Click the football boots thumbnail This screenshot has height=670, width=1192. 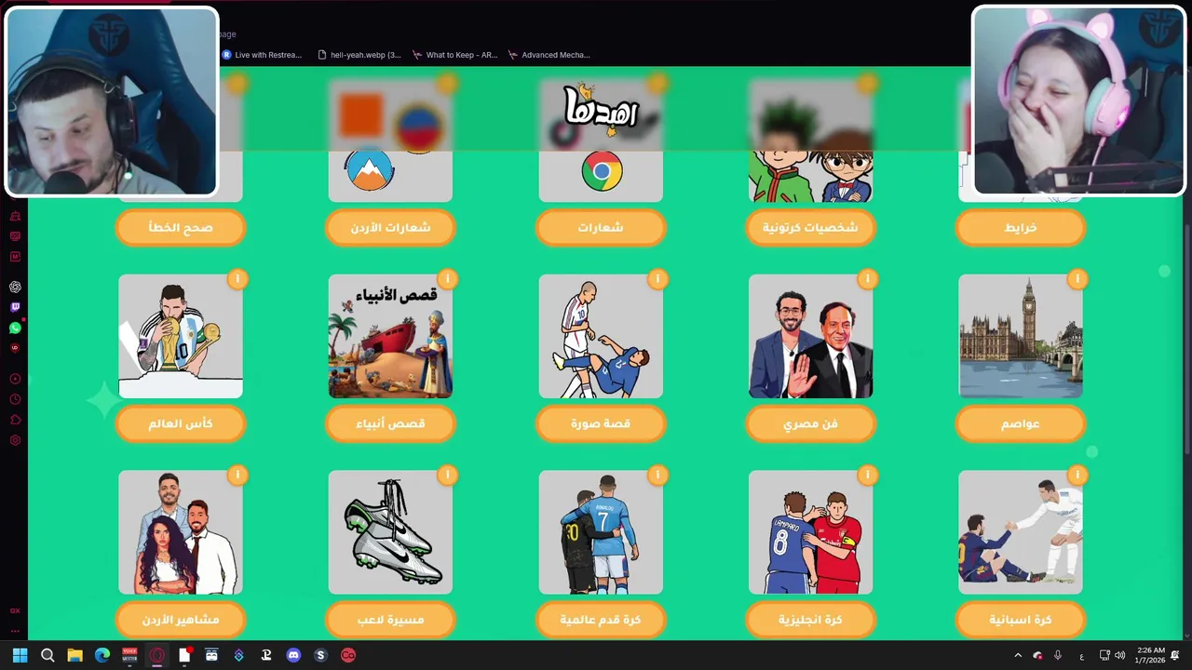click(x=391, y=532)
